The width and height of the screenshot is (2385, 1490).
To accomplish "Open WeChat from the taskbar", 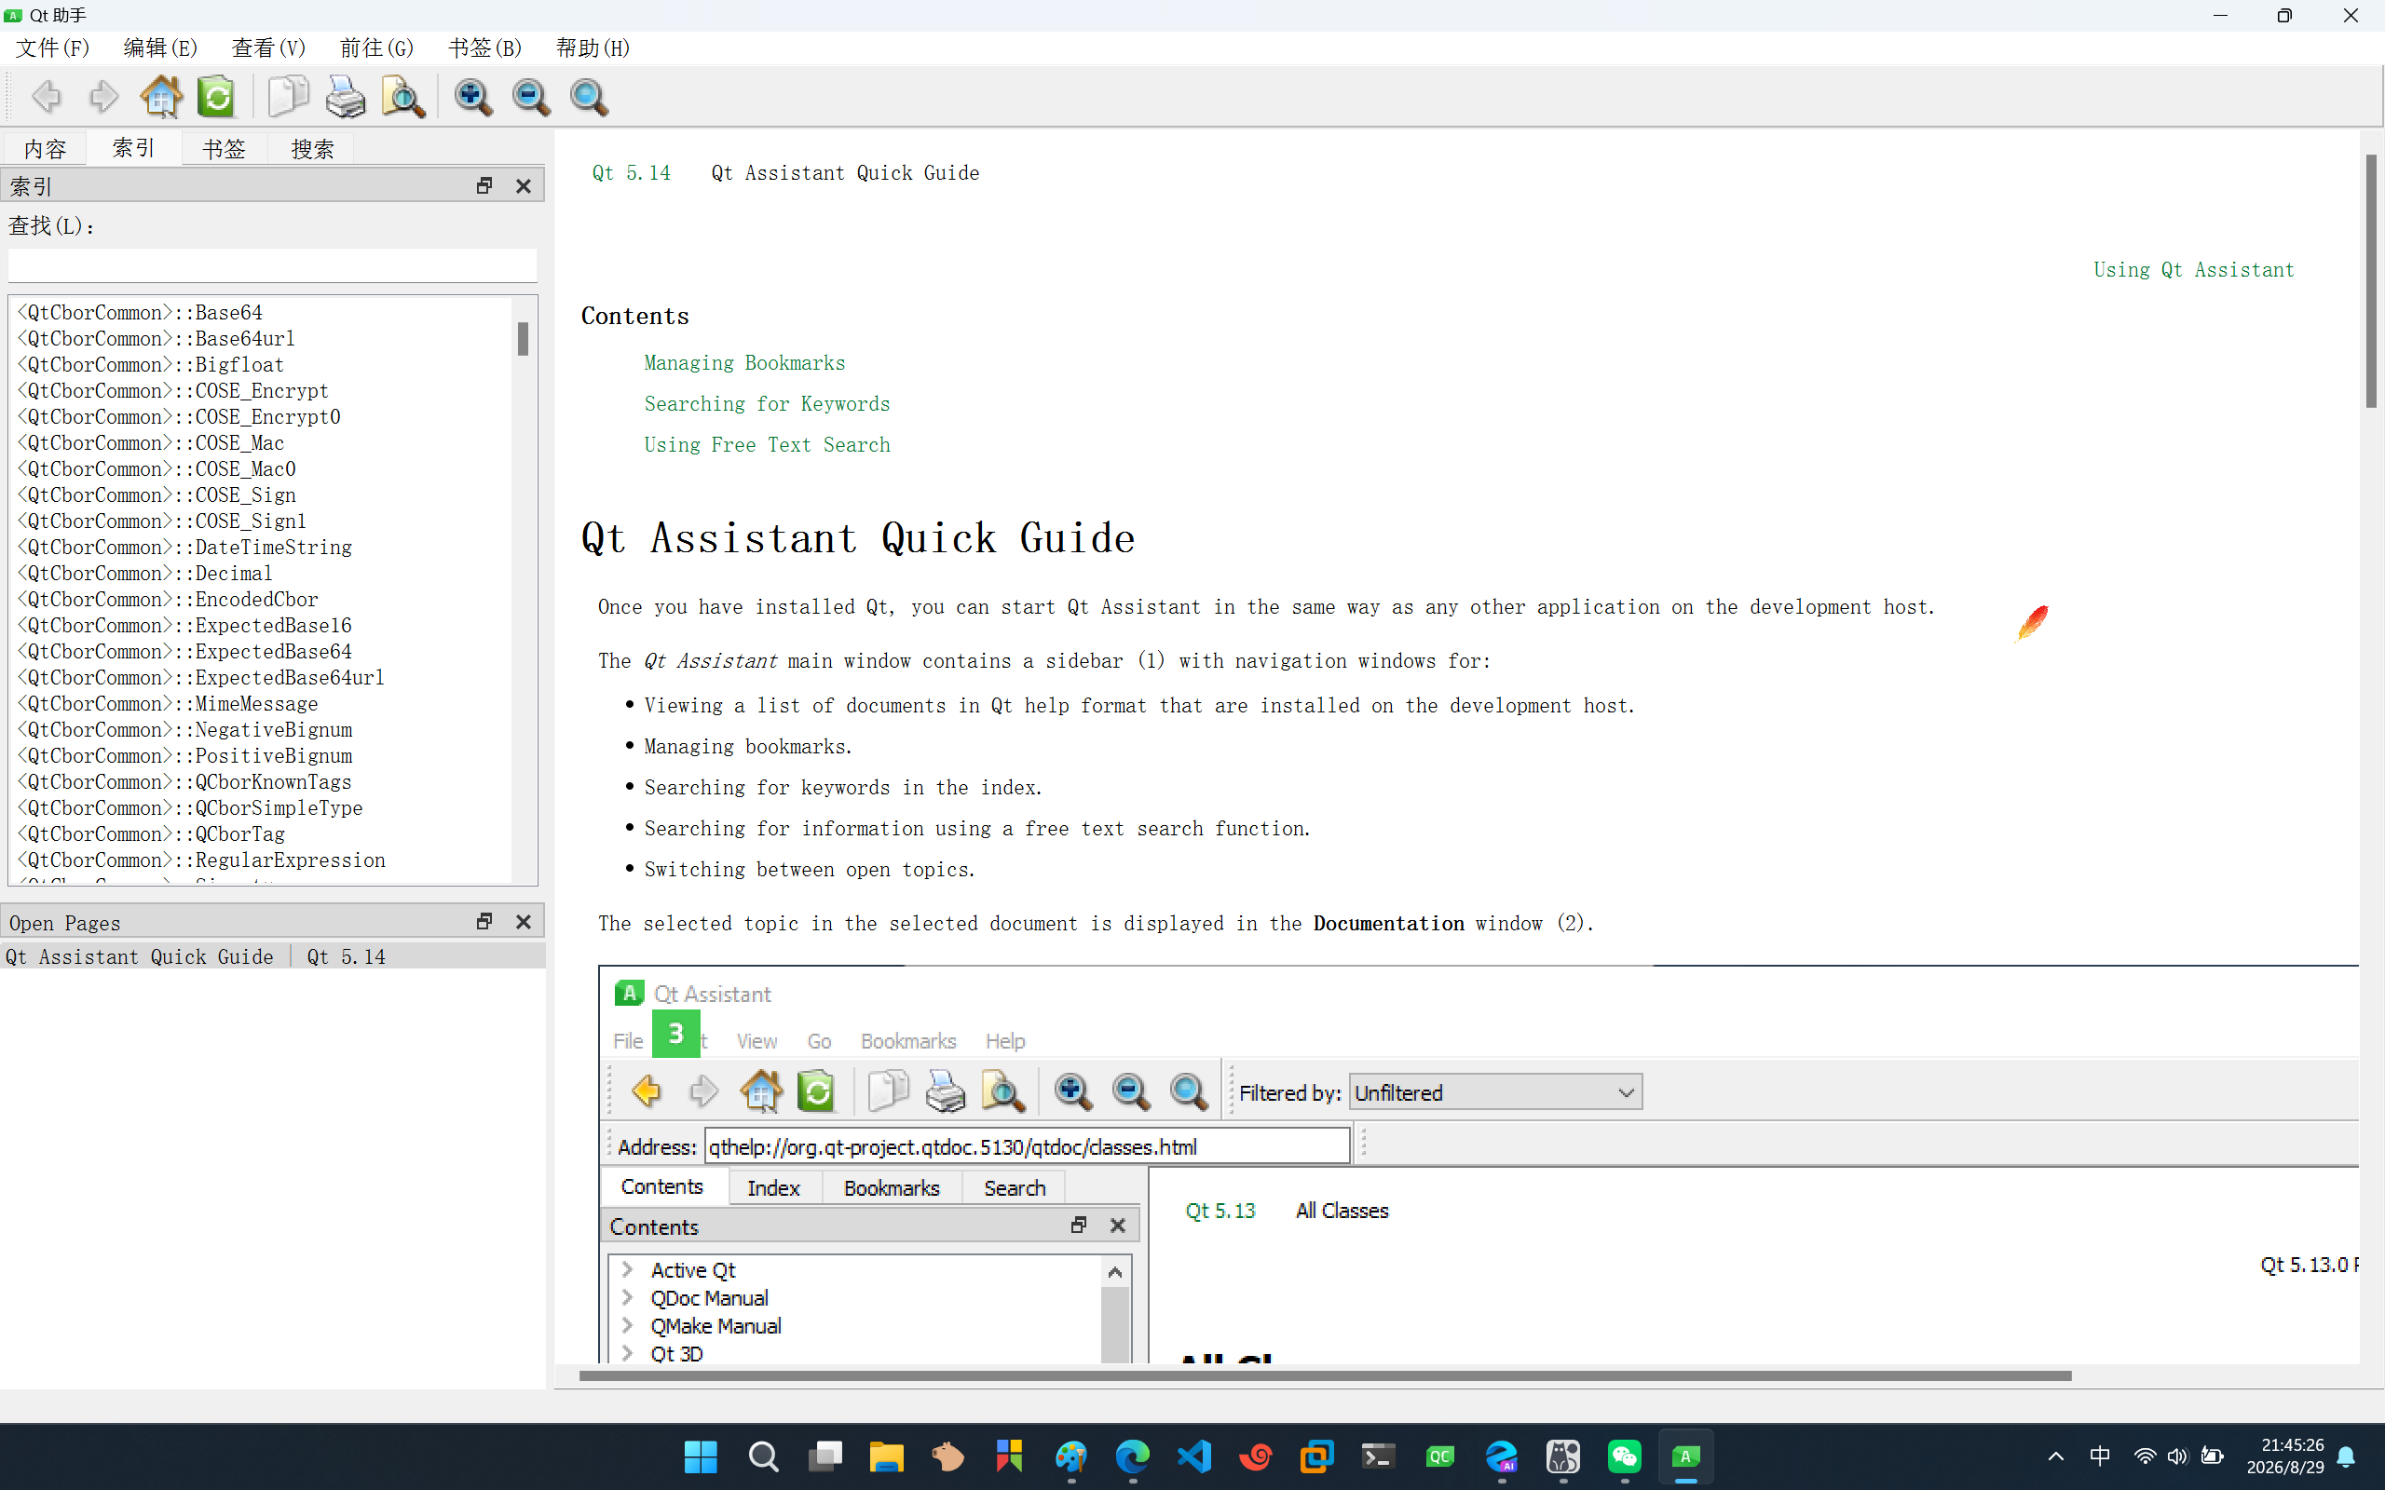I will pos(1624,1456).
